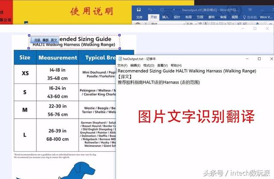This screenshot has width=274, height=179.
Task: Click the 【译文】 line in Notepad
Action: [125, 77]
